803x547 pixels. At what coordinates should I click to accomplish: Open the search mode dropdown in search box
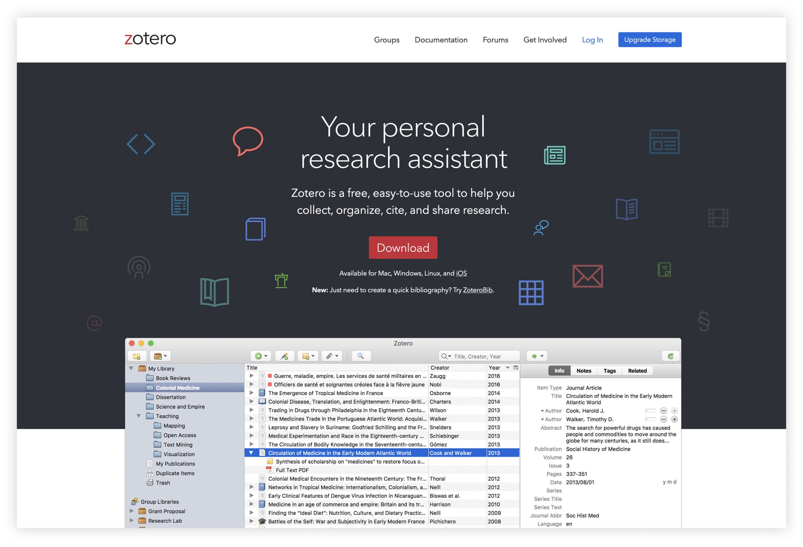click(446, 356)
